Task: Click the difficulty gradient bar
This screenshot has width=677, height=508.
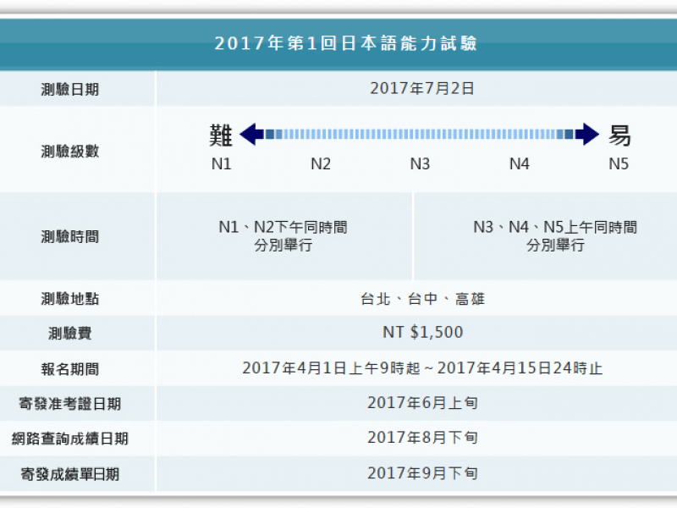Action: pyautogui.click(x=418, y=133)
